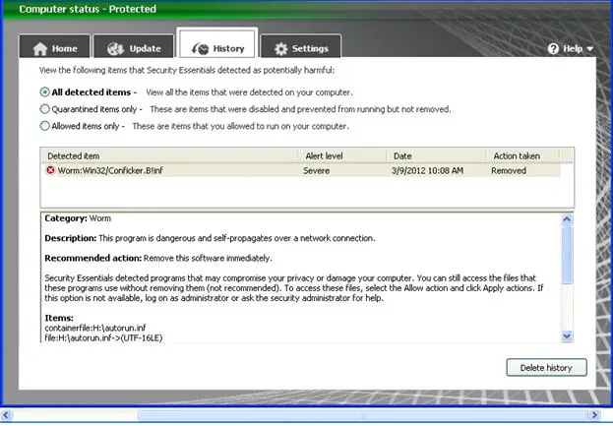The image size is (613, 426).
Task: Sort by Action taken column header
Action: point(523,156)
